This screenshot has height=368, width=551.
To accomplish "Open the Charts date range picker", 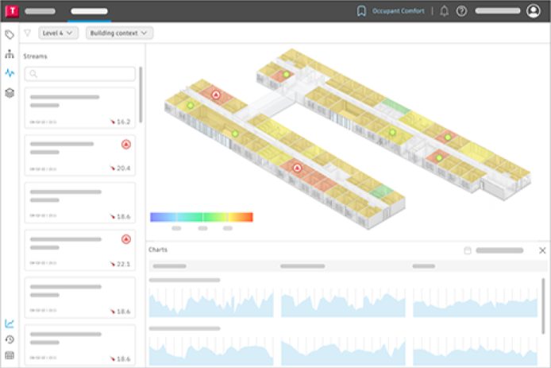I will 494,250.
